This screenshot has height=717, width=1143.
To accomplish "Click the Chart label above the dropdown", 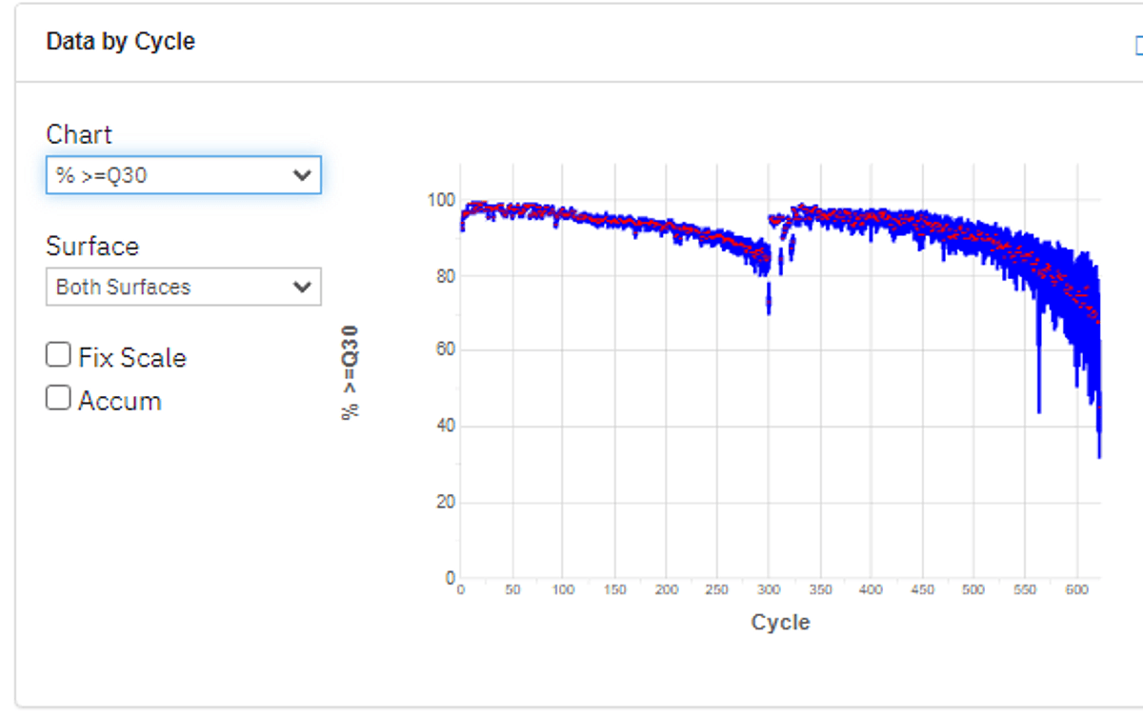I will (x=79, y=134).
